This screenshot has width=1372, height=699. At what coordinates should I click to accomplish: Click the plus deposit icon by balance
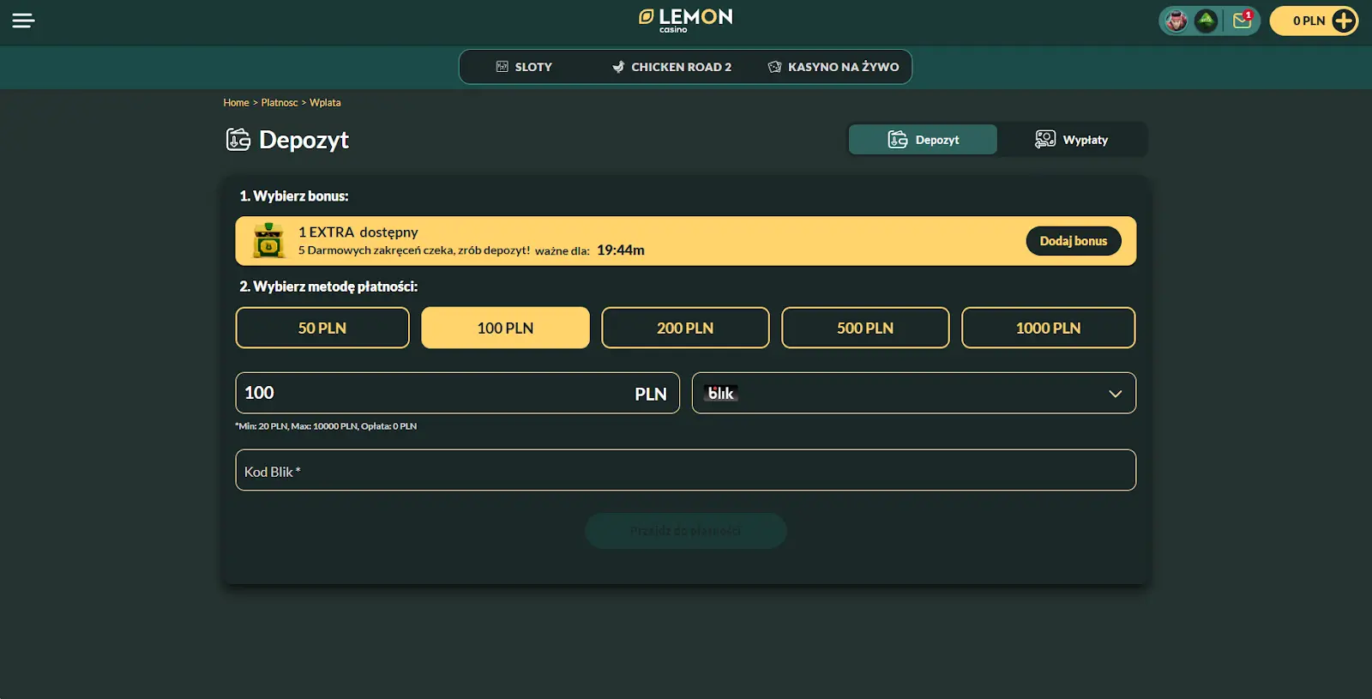coord(1344,21)
